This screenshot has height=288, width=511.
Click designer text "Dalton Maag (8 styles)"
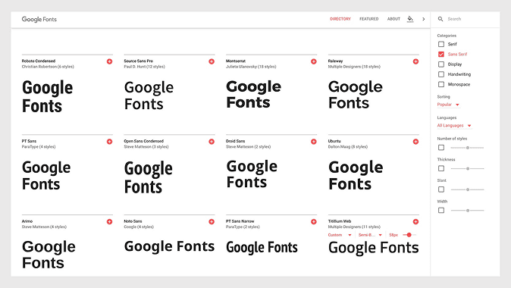click(348, 147)
